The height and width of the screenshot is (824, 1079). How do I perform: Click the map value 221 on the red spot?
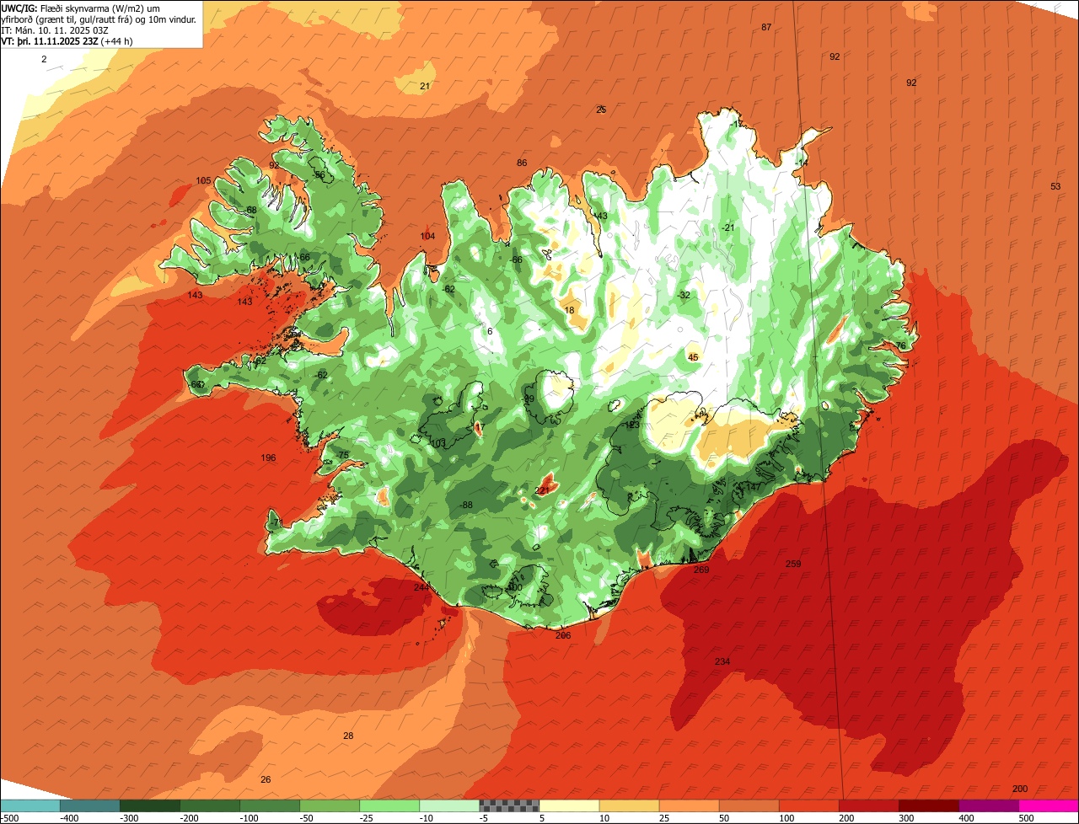[x=542, y=490]
